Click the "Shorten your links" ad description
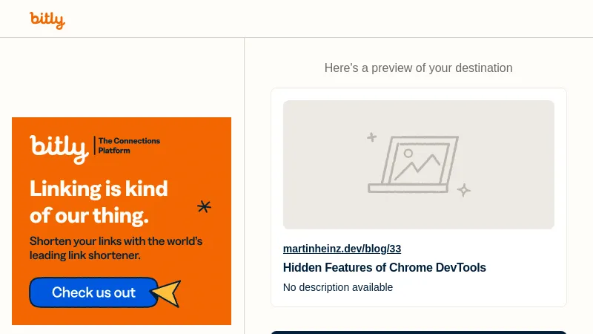The width and height of the screenshot is (593, 334). point(116,248)
